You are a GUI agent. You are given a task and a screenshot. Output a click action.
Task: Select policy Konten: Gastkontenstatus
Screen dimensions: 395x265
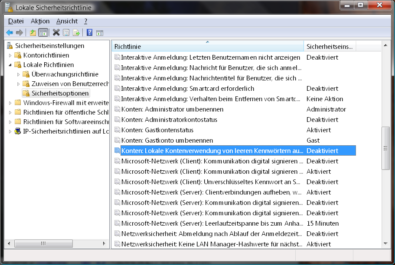(157, 130)
